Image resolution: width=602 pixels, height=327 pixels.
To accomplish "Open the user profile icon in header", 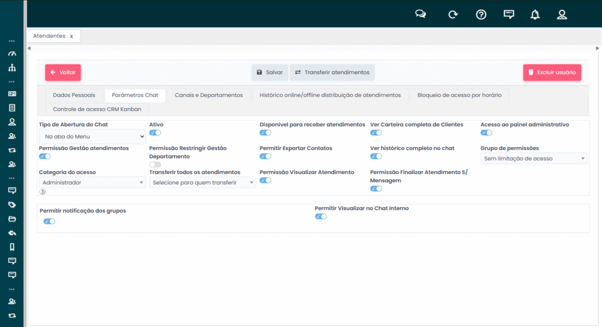I will click(x=562, y=15).
